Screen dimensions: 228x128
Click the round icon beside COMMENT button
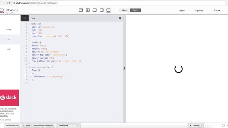(x=223, y=126)
